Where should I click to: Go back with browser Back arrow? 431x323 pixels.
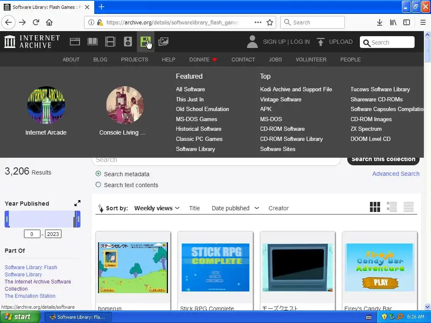click(x=8, y=22)
